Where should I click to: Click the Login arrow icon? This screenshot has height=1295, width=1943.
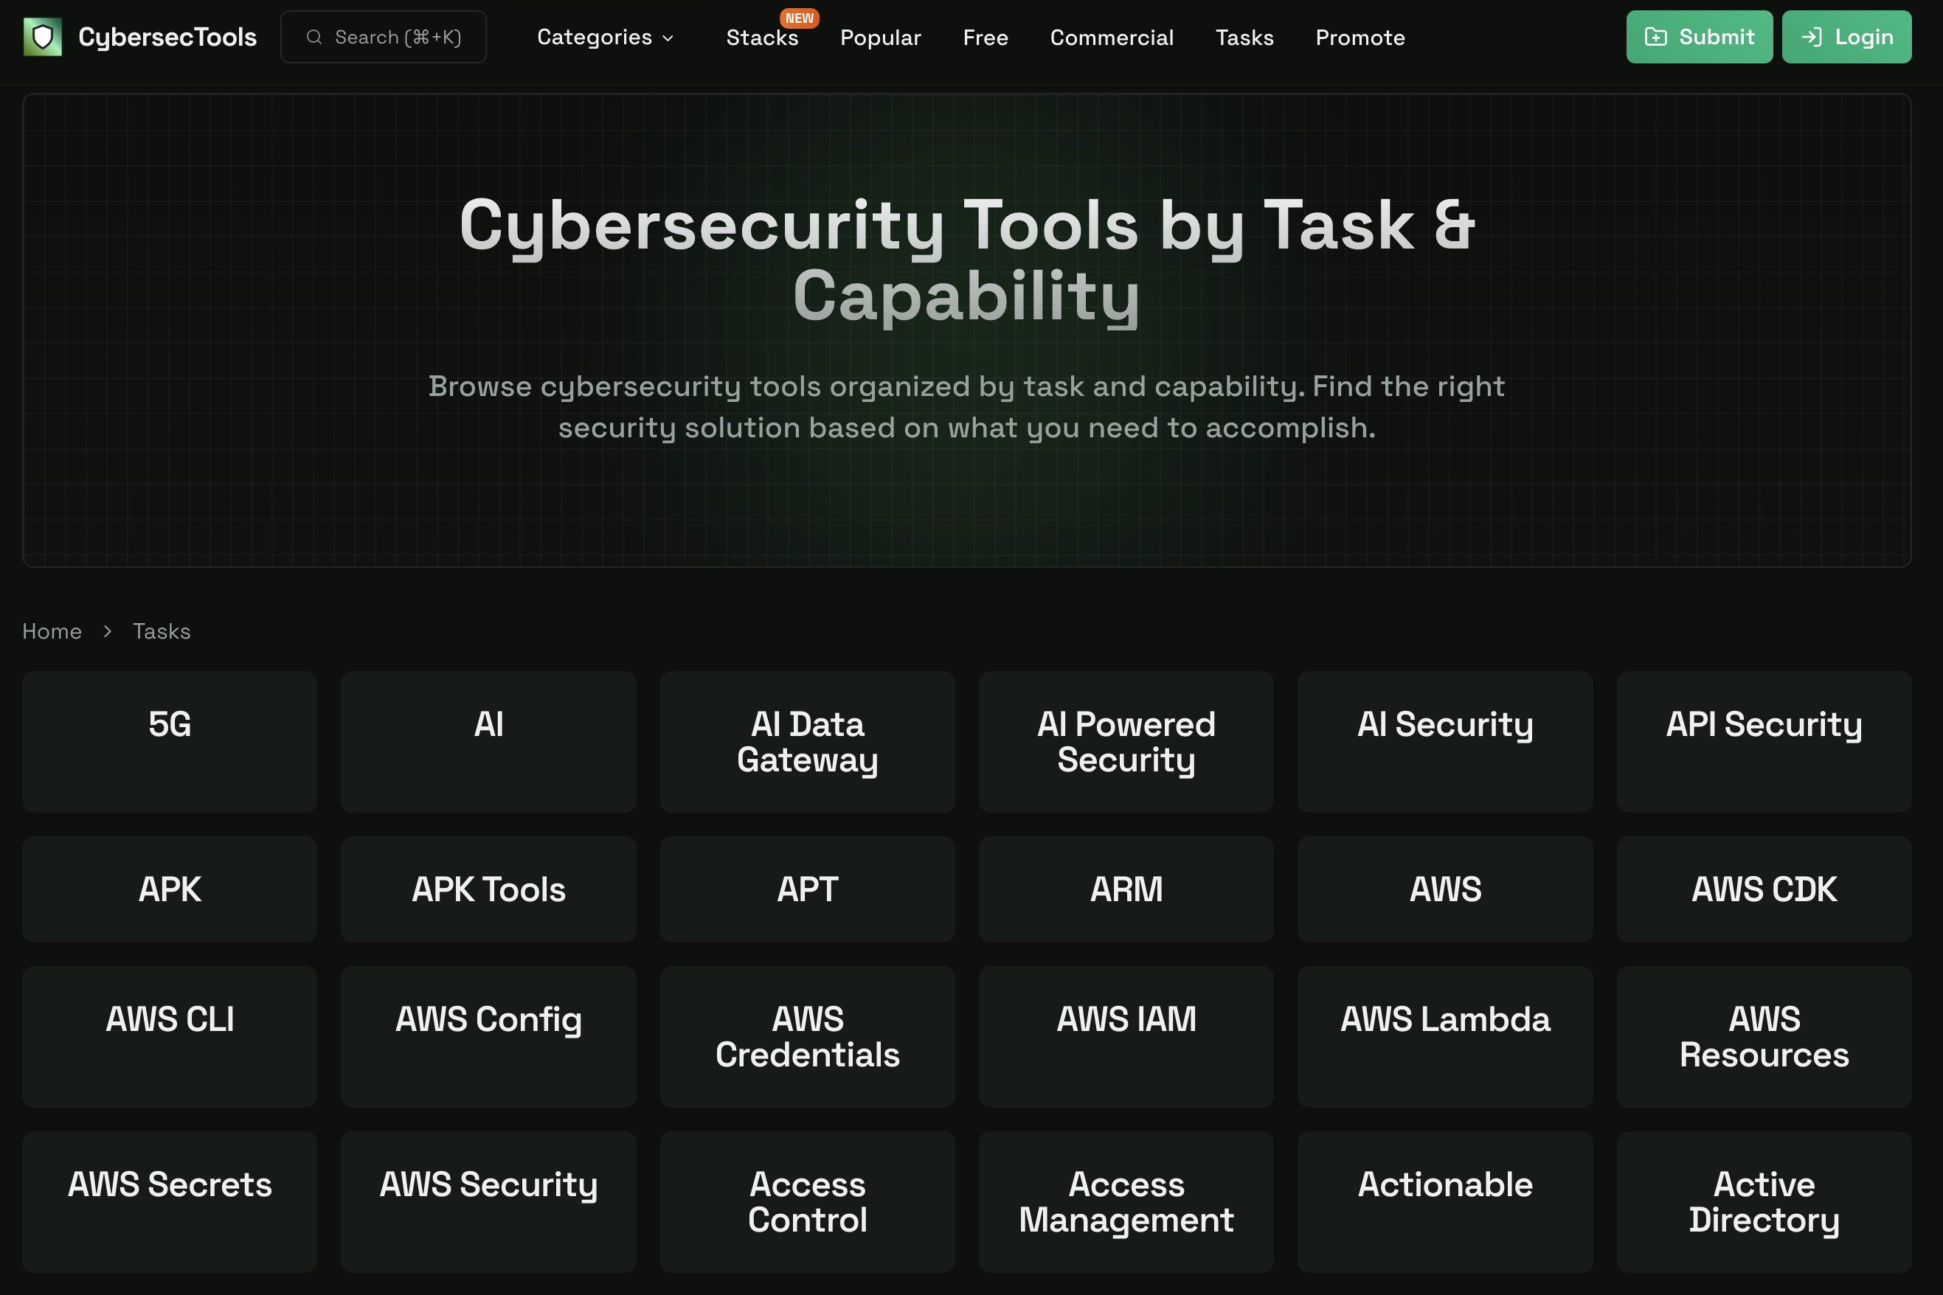pos(1812,36)
